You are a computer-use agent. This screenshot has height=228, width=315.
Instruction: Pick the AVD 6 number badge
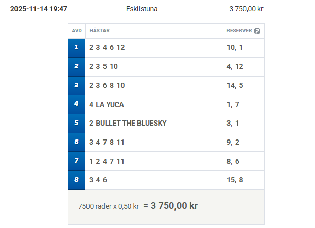[77, 142]
